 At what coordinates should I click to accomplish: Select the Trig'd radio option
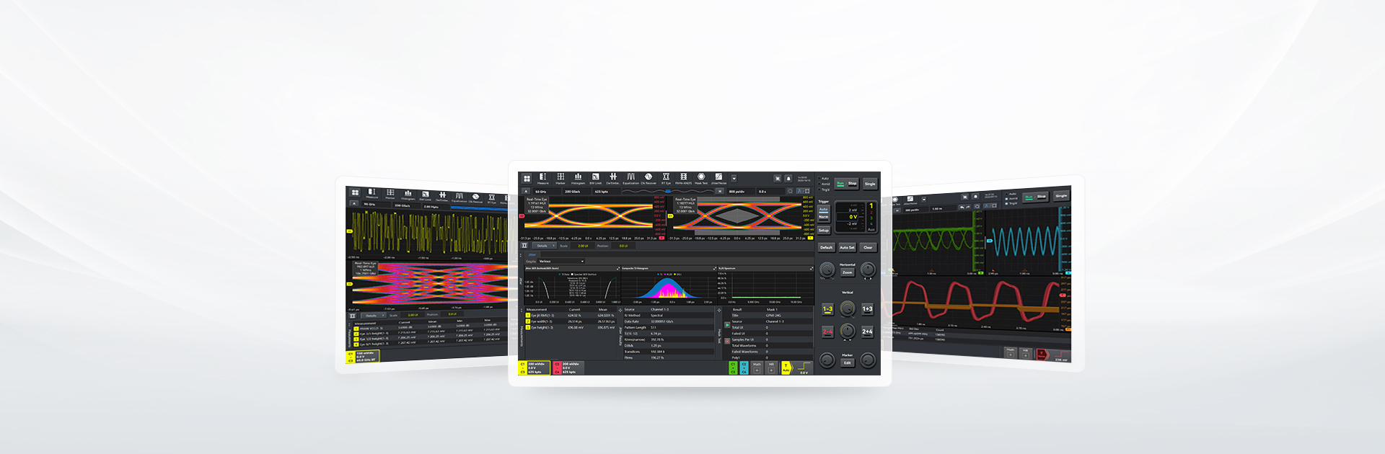click(x=824, y=190)
